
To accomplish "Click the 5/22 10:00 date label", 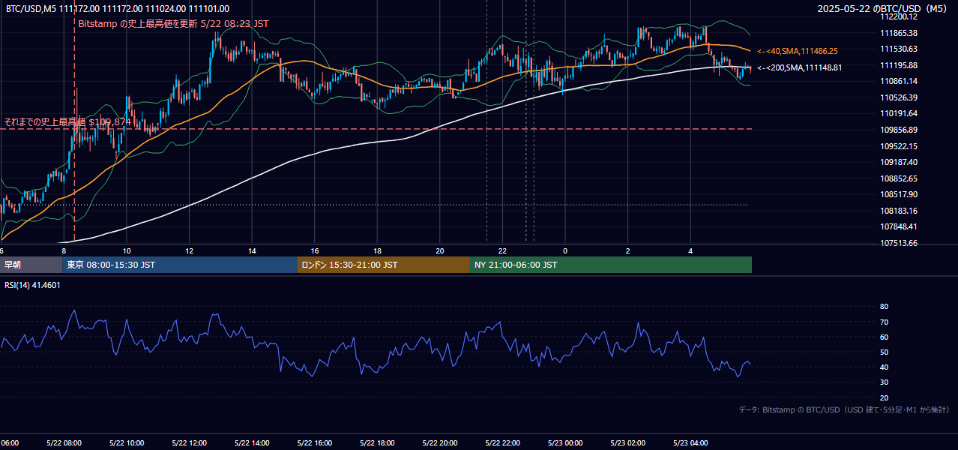I will (126, 442).
